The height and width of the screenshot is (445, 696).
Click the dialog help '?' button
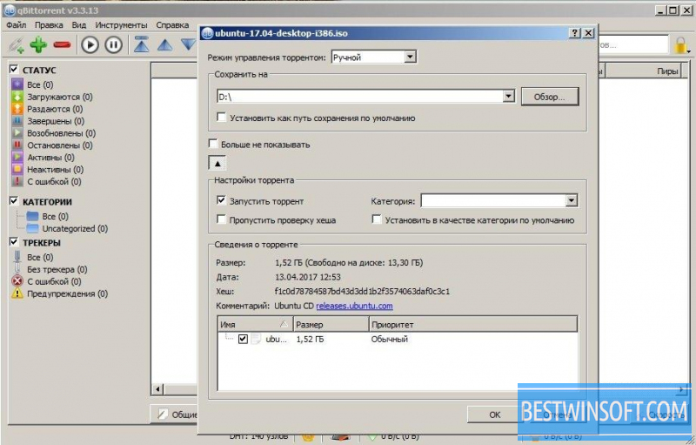click(x=574, y=33)
